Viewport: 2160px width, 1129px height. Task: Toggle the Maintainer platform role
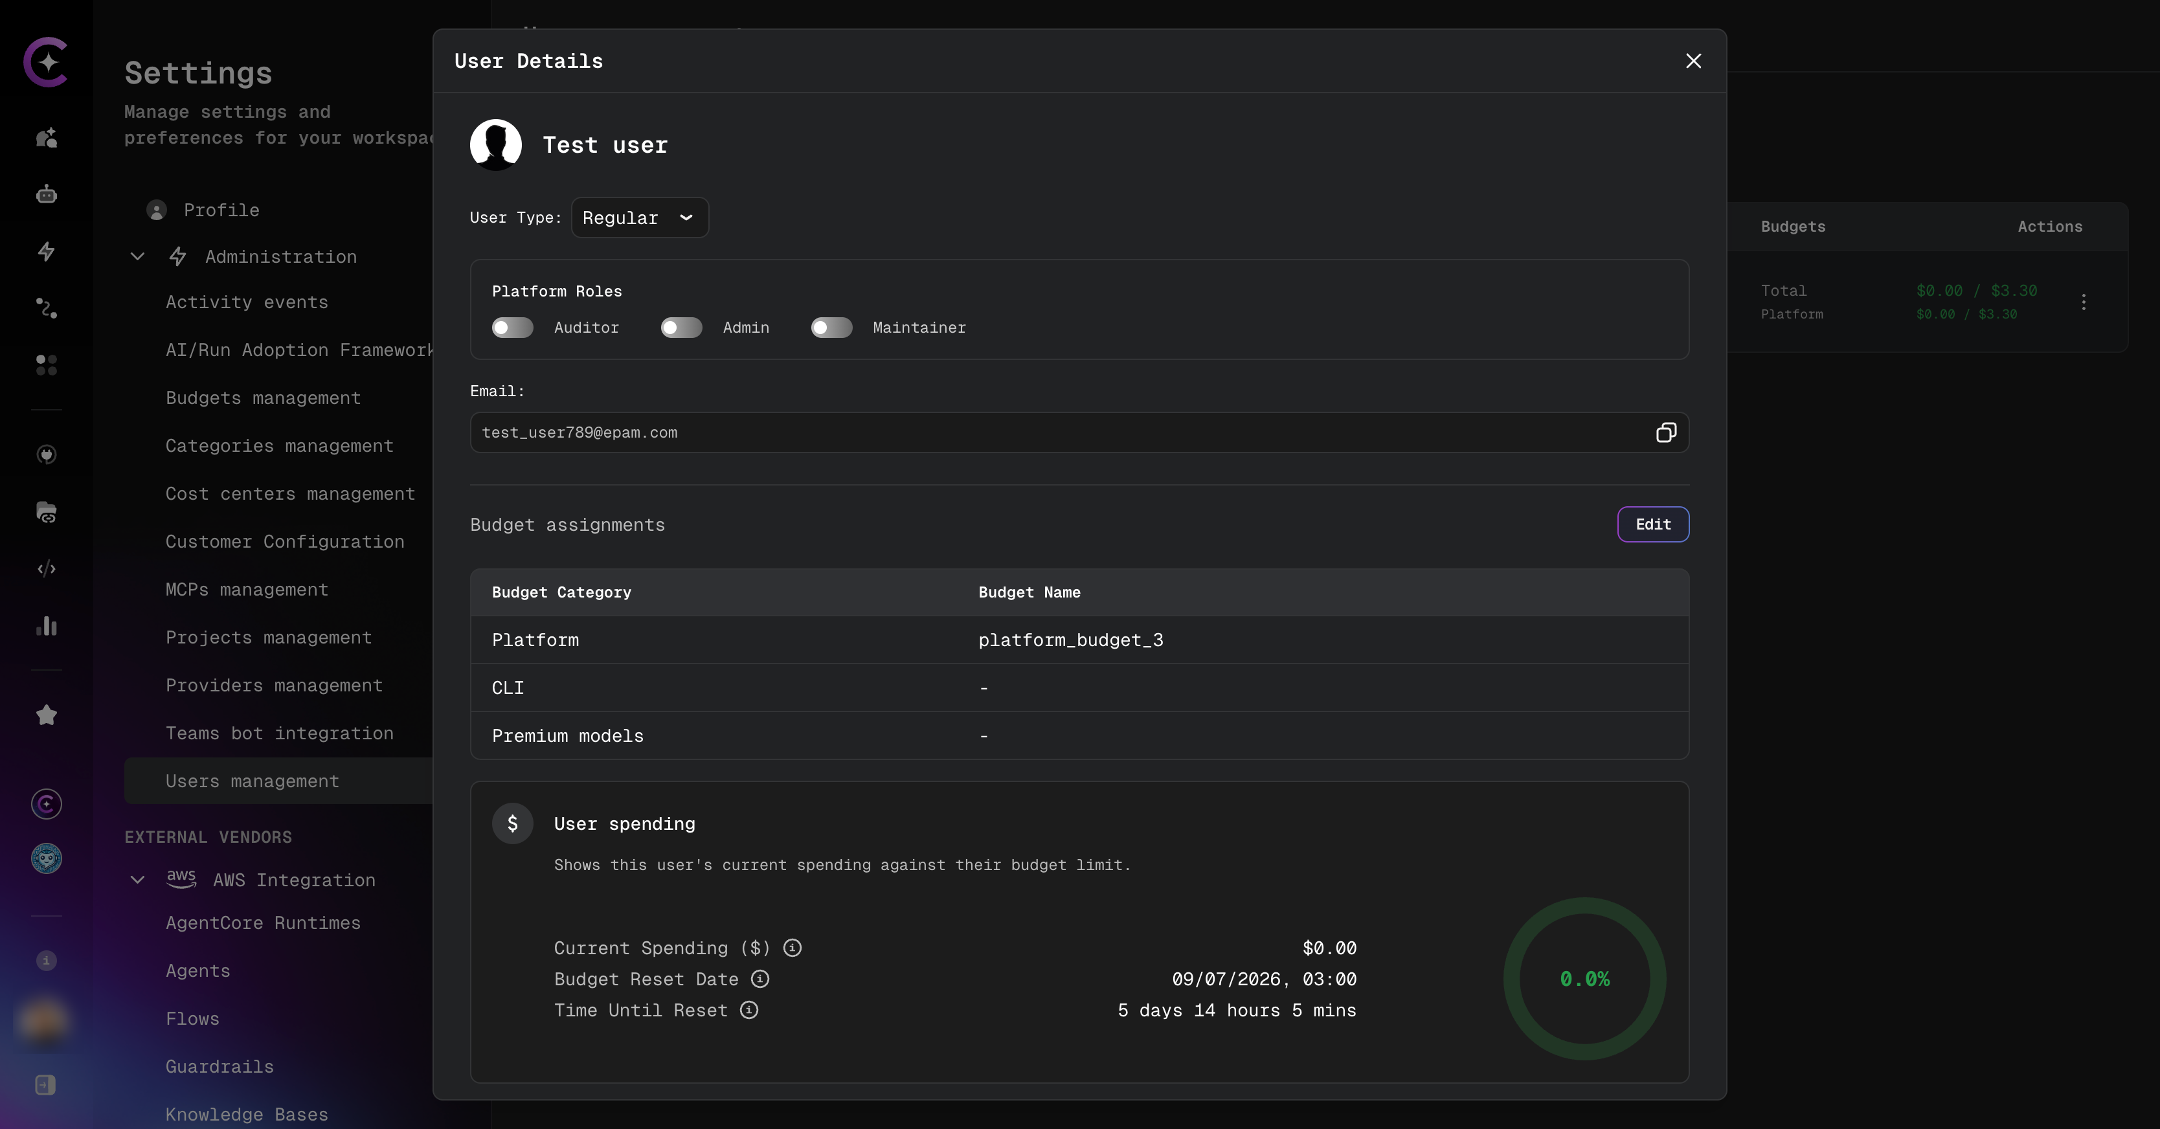coord(831,328)
